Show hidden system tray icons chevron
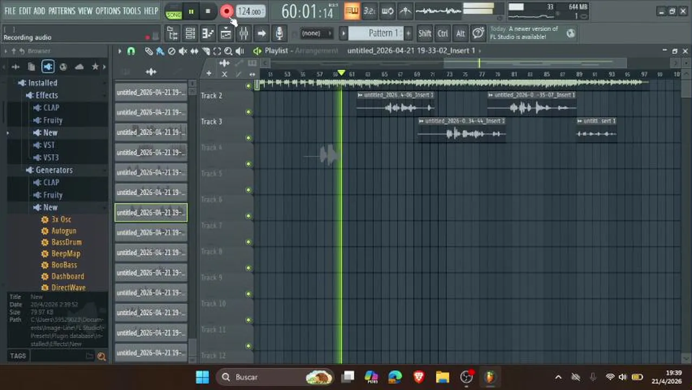This screenshot has height=390, width=692. (x=558, y=377)
